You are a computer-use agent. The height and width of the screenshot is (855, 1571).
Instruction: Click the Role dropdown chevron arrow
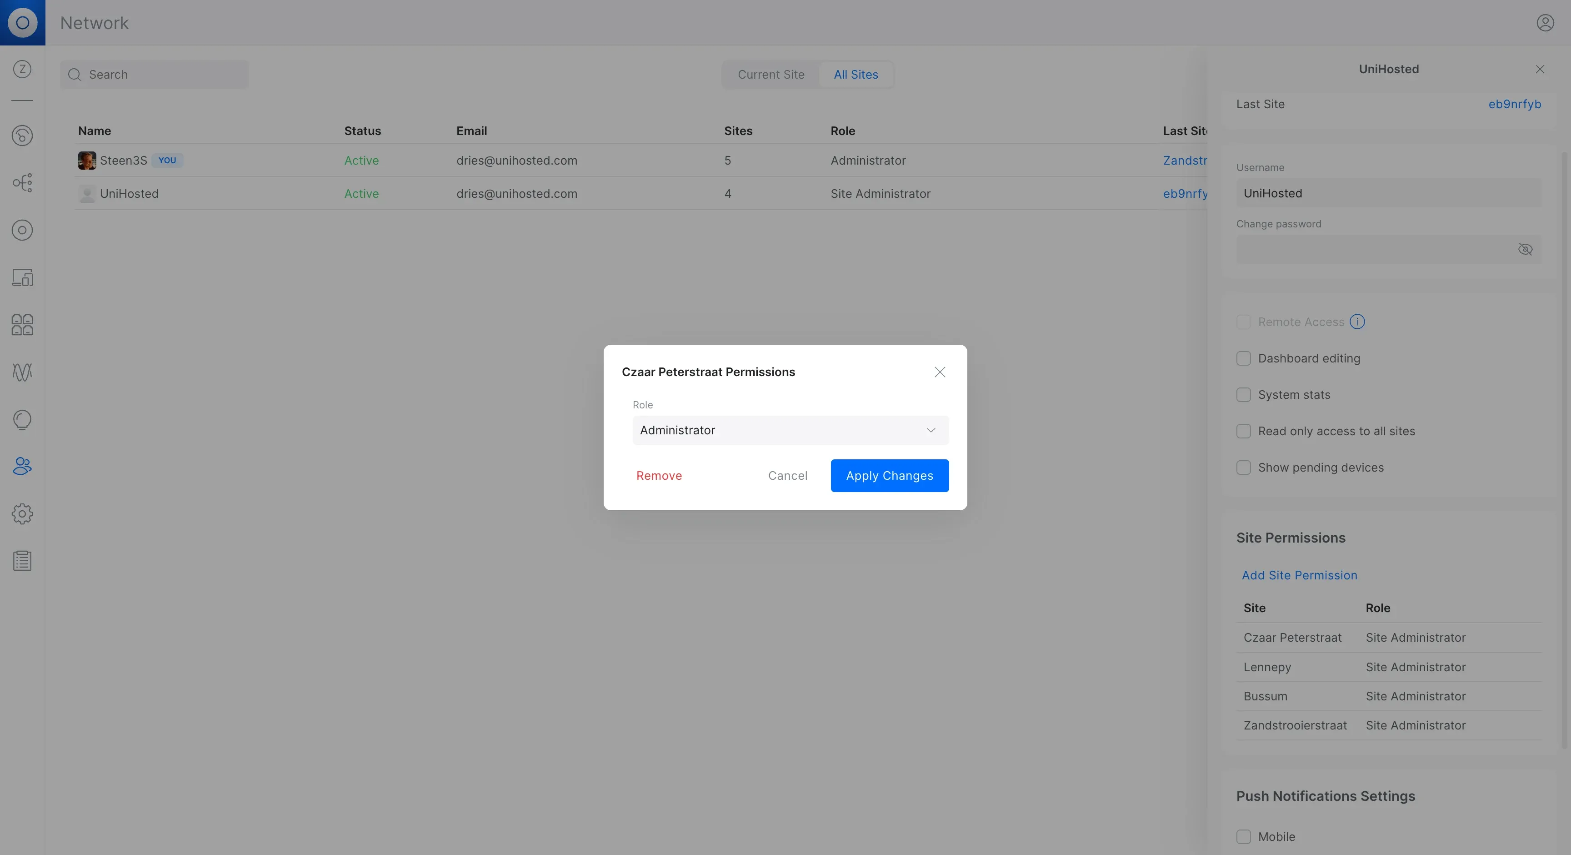click(x=931, y=430)
